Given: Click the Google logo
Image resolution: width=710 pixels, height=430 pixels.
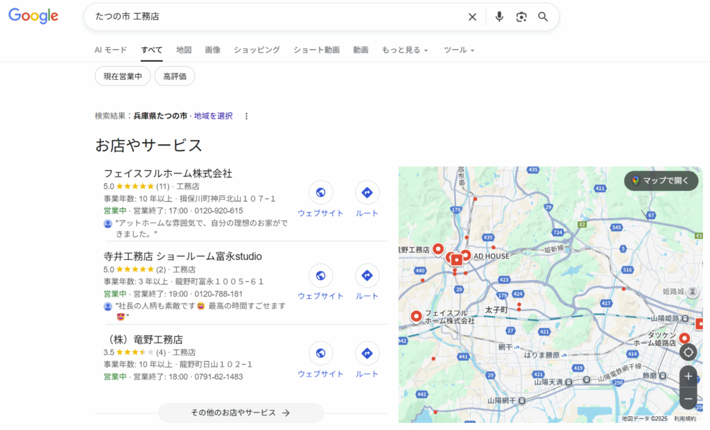Looking at the screenshot, I should click(33, 17).
